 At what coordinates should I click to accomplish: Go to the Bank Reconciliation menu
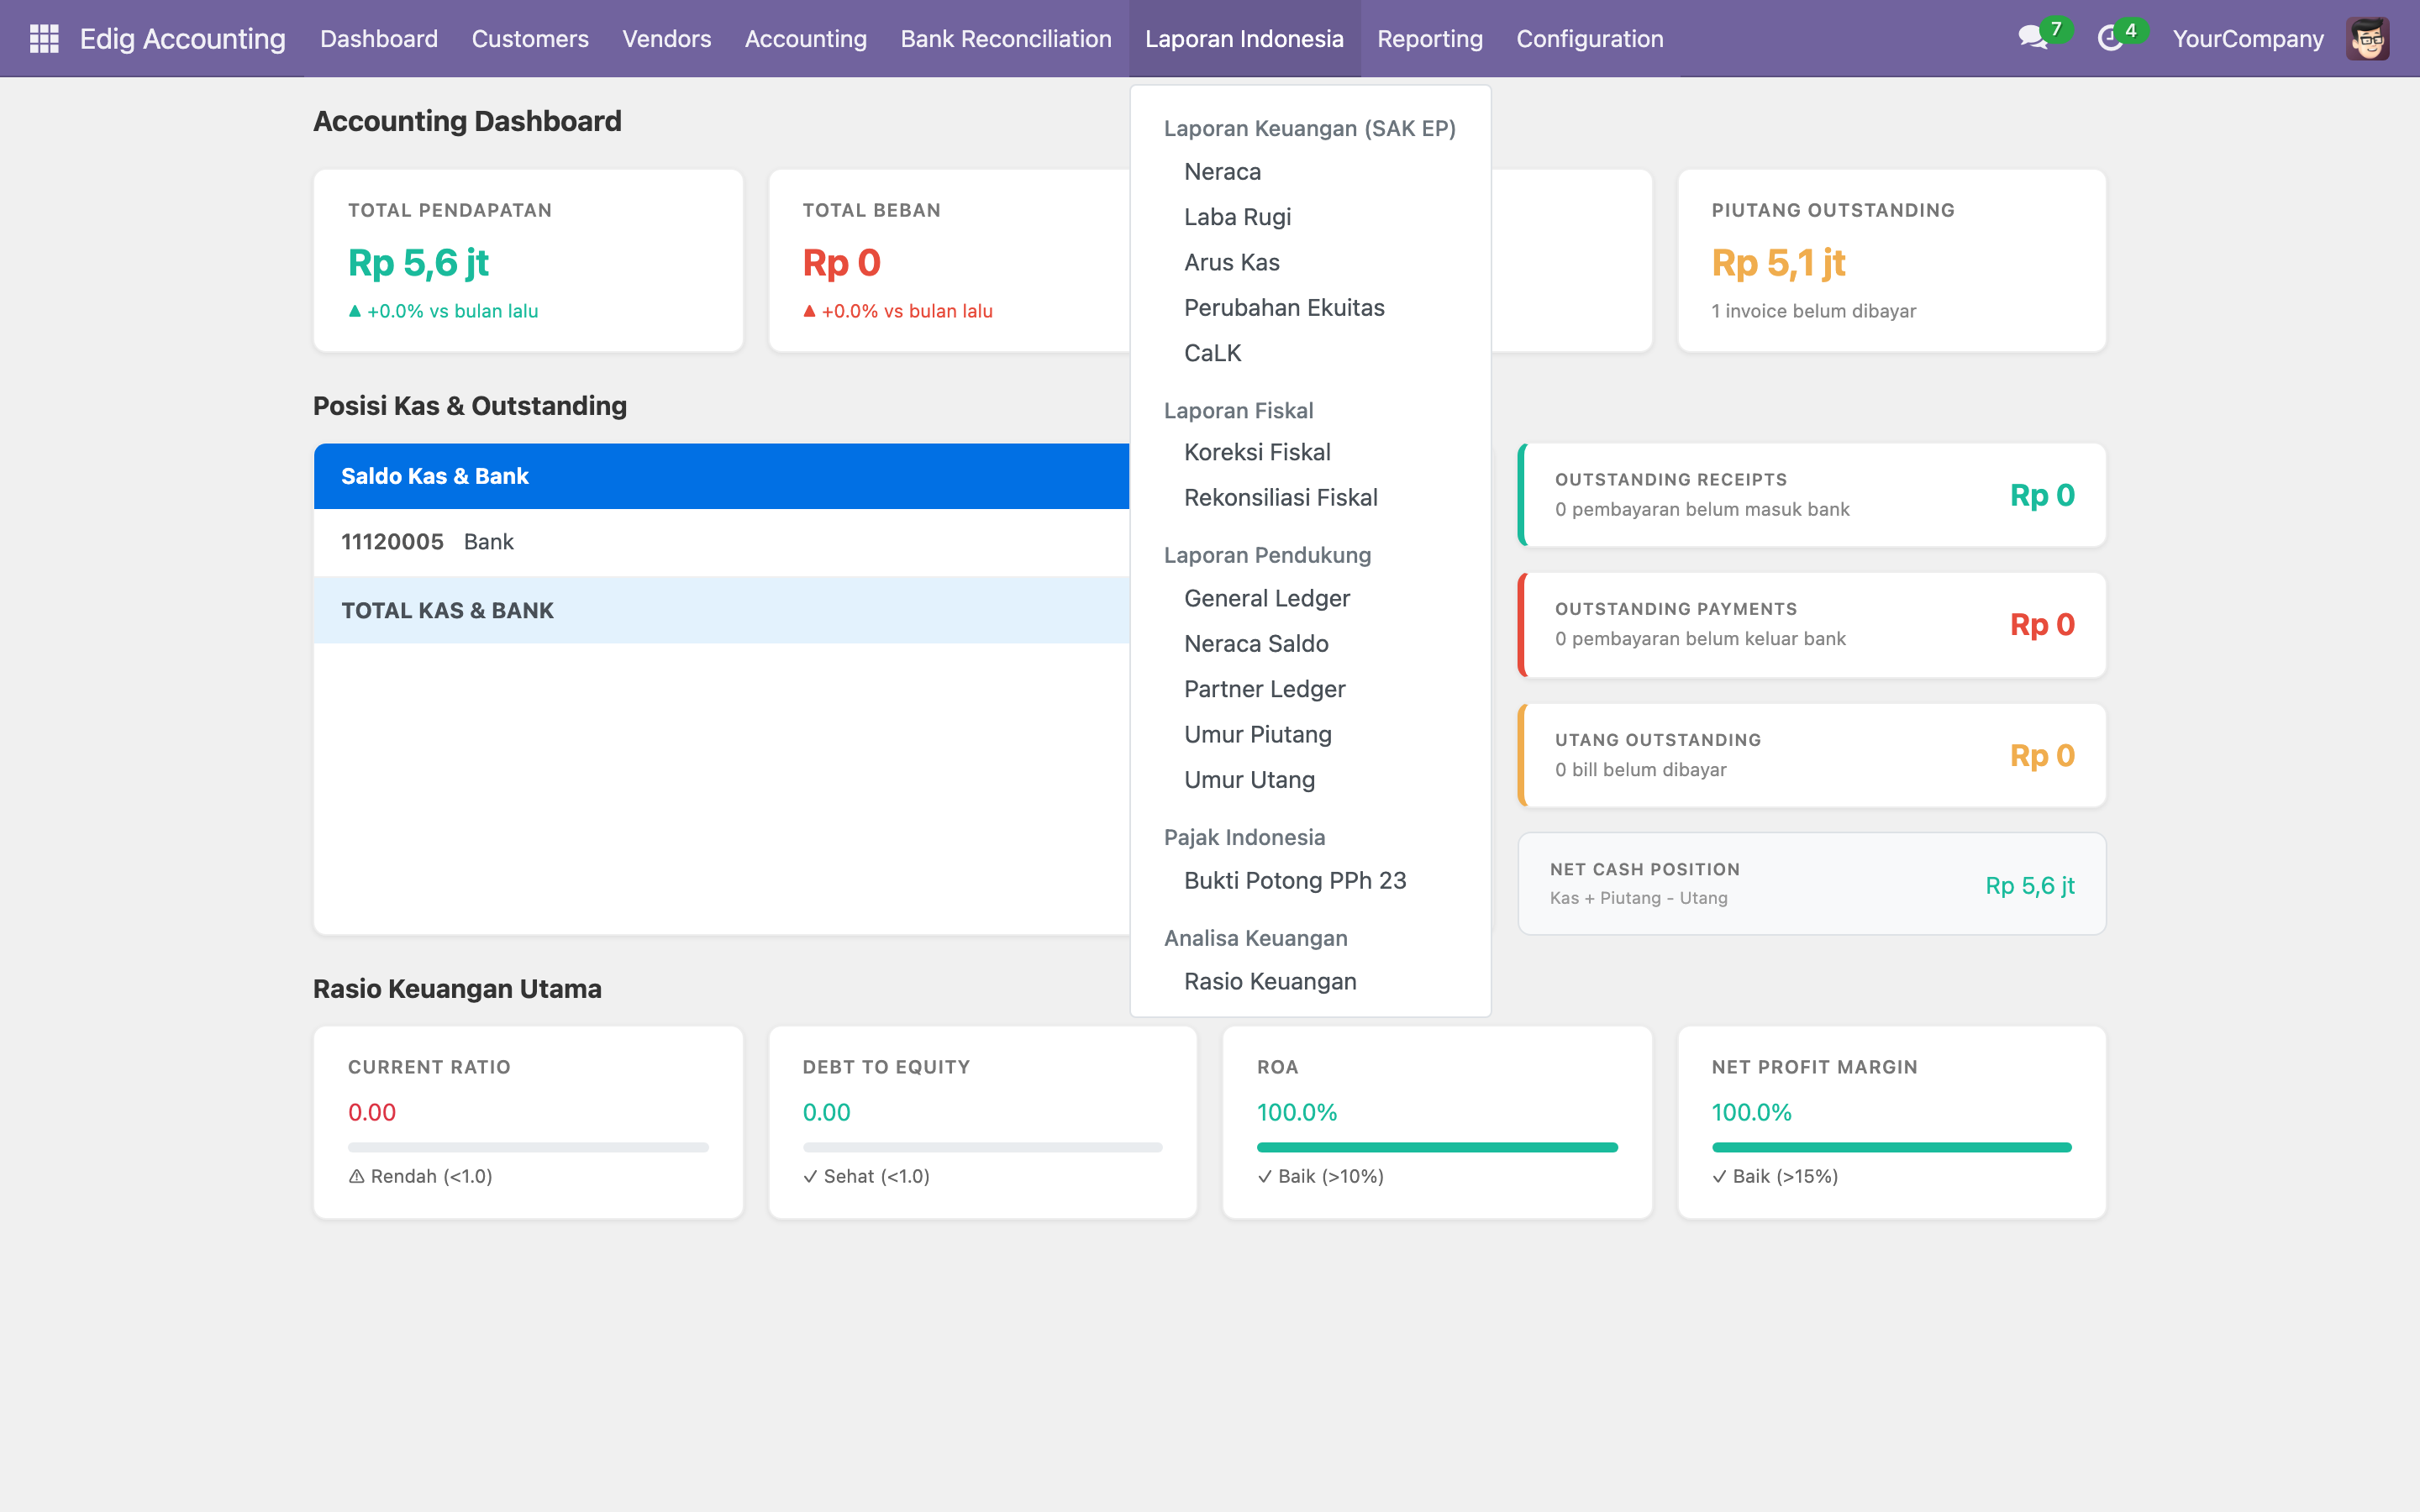coord(1005,38)
